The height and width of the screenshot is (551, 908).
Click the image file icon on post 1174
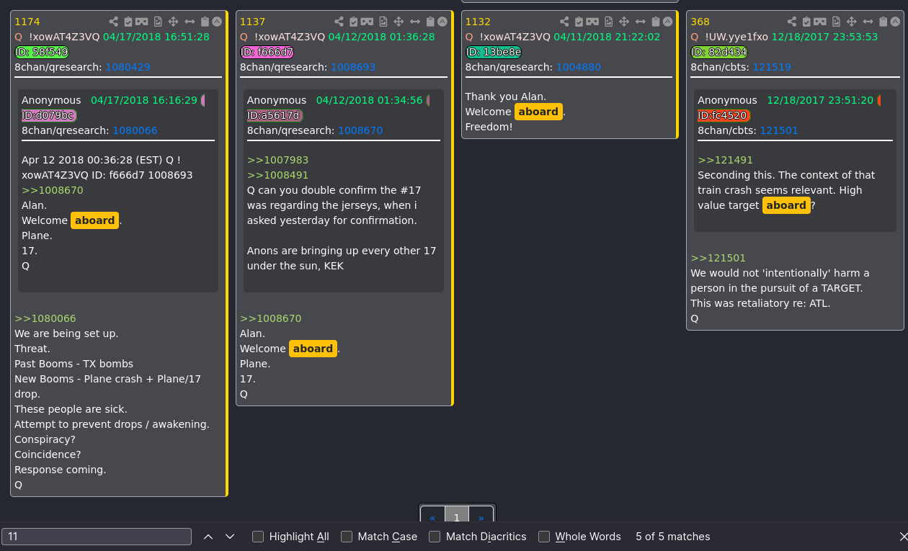(158, 22)
